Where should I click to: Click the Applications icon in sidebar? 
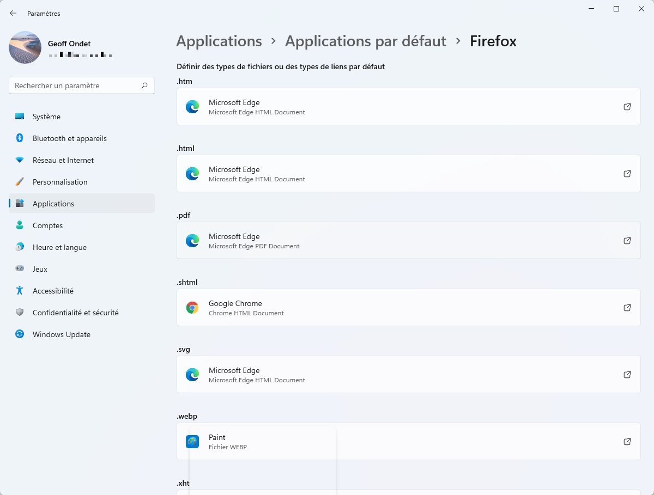pos(20,204)
